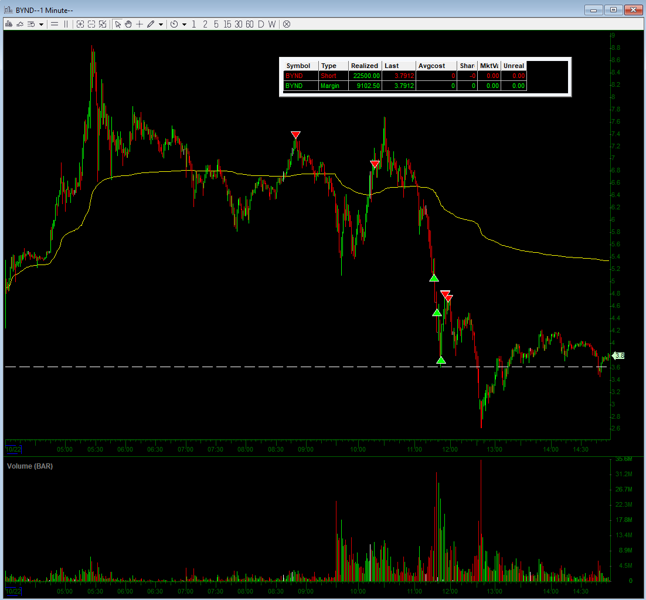Select the horizontal lines tool

tap(55, 24)
